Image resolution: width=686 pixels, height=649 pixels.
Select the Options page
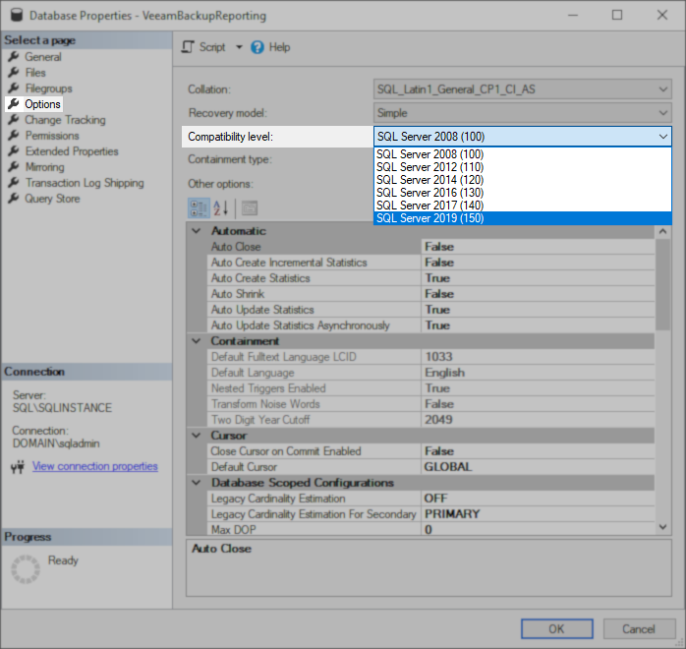[x=42, y=104]
